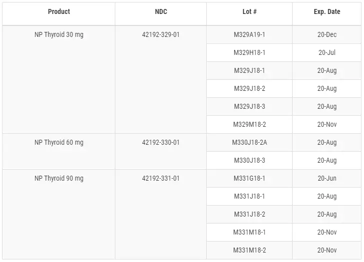364x262 pixels.
Task: Click the 20-Dec expiration date
Action: [327, 34]
